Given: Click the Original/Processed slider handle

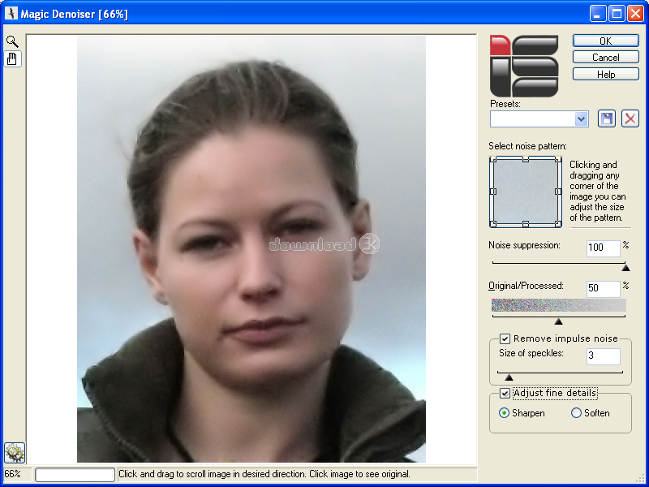Looking at the screenshot, I should click(x=558, y=321).
